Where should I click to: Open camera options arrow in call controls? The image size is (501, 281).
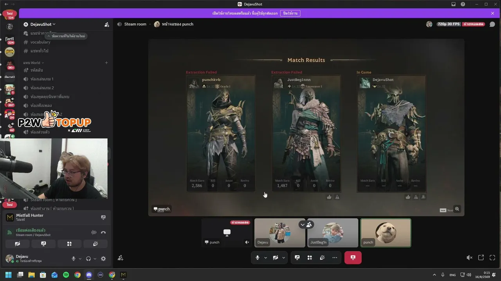pos(283,258)
